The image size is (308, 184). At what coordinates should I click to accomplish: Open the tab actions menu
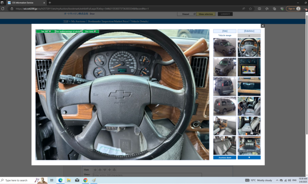tap(2, 3)
